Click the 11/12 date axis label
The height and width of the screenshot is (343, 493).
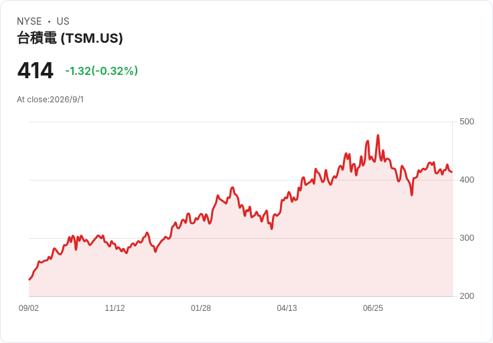click(x=115, y=308)
